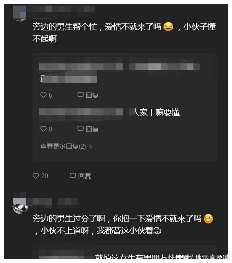Click the smiling emoji after 爱情不就来了吗 in second comment
Screen dimensions: 232x263
pos(208,218)
